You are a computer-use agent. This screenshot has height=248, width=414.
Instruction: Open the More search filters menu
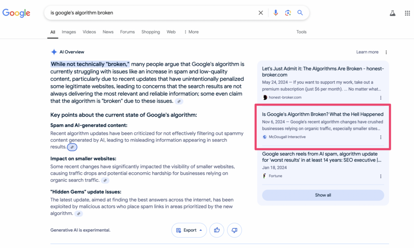point(191,32)
